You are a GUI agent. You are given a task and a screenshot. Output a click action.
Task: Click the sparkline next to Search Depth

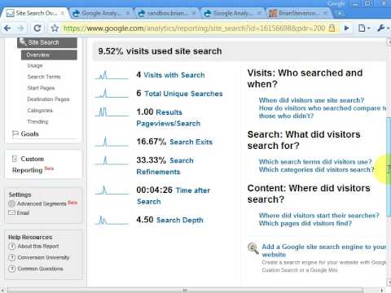click(112, 220)
